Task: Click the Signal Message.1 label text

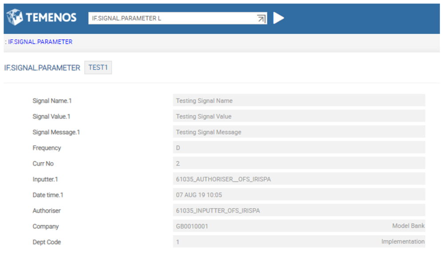Action: coord(56,132)
